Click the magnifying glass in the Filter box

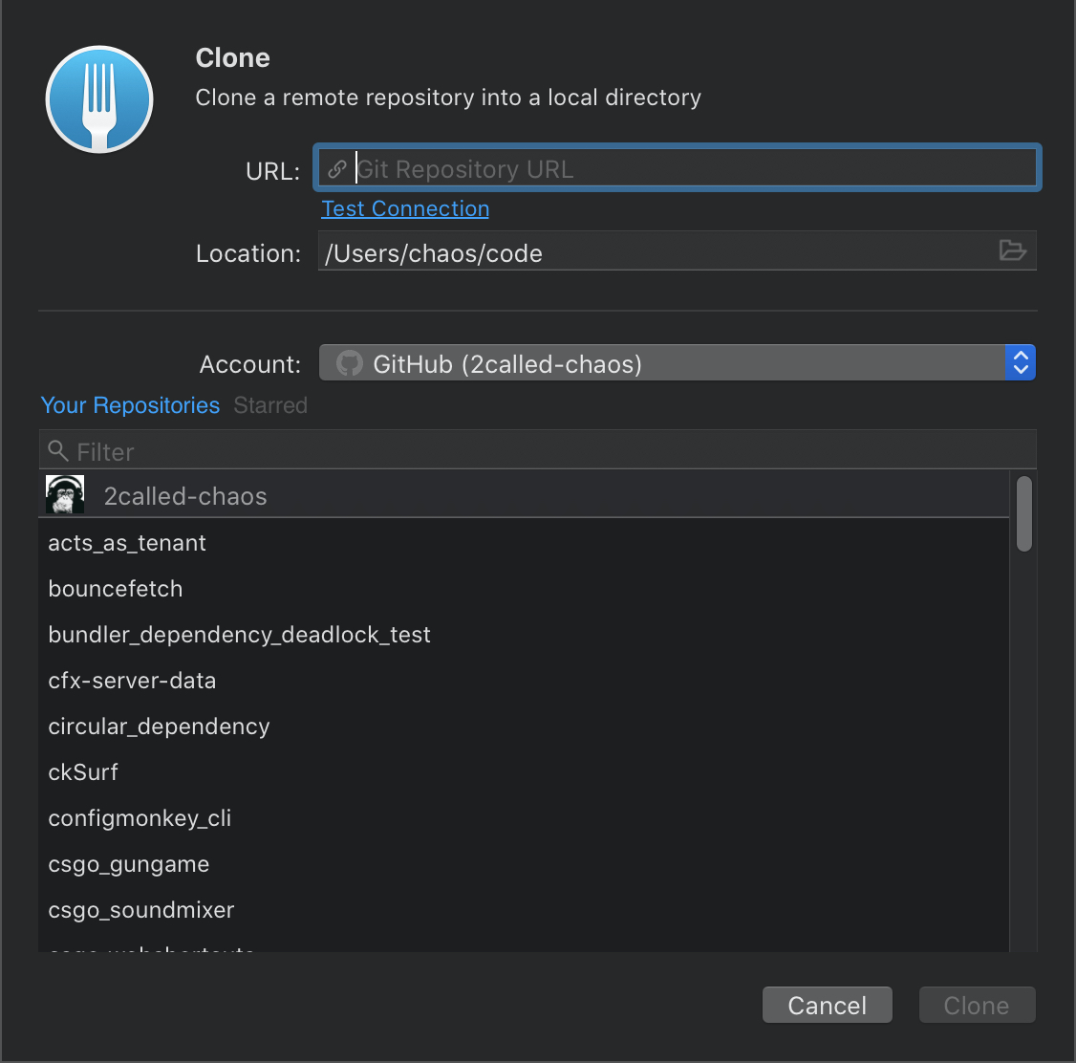point(58,449)
